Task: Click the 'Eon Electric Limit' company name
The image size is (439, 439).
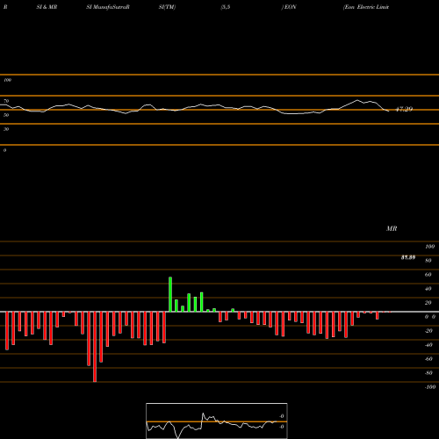Action: (366, 7)
